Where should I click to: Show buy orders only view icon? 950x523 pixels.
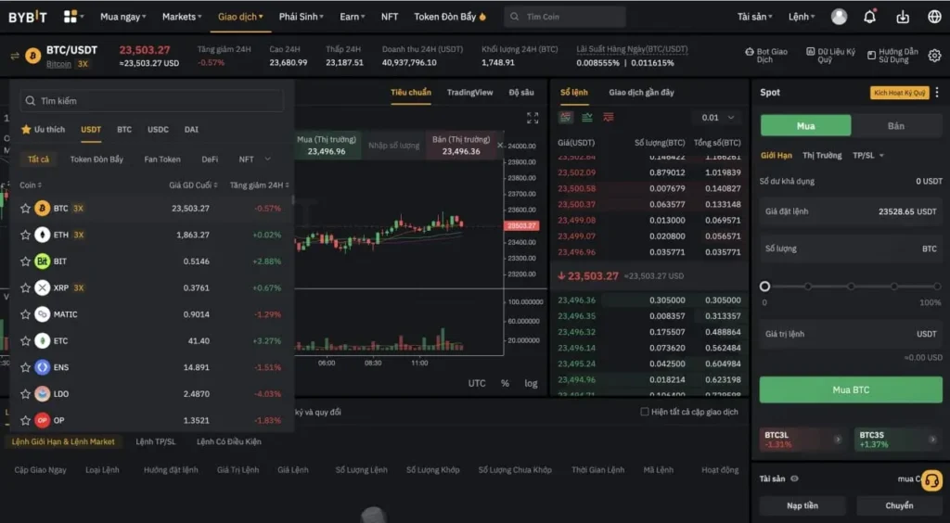(587, 118)
